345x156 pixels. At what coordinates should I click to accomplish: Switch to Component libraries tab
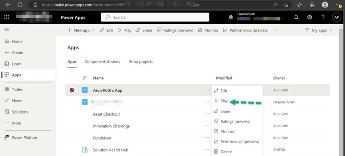pyautogui.click(x=102, y=61)
